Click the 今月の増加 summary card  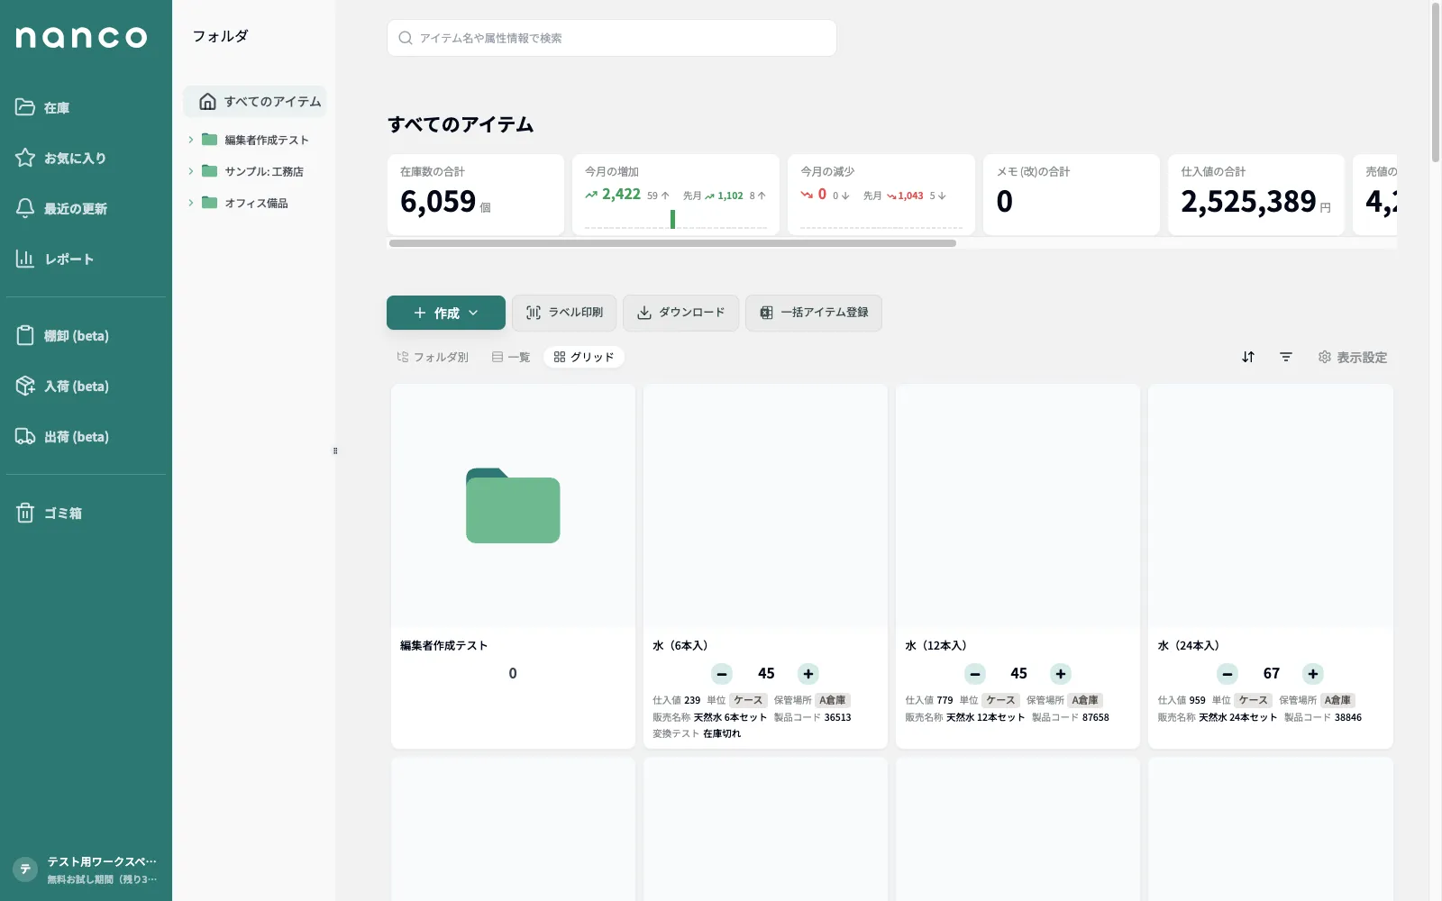(x=676, y=195)
